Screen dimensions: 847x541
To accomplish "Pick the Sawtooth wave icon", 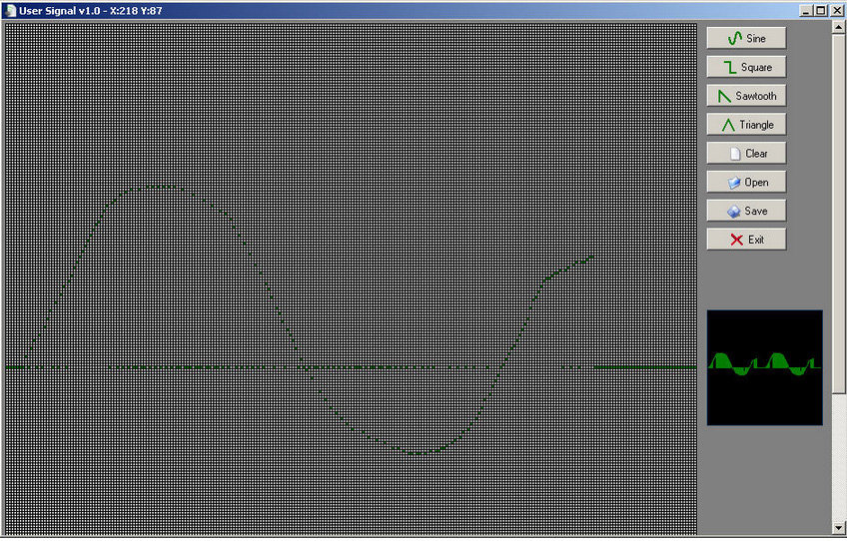I will [724, 96].
